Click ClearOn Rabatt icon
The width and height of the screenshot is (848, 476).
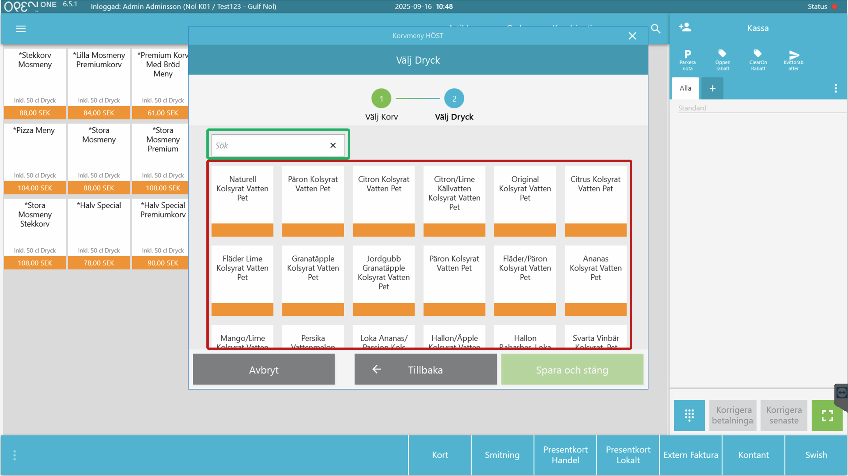tap(758, 59)
